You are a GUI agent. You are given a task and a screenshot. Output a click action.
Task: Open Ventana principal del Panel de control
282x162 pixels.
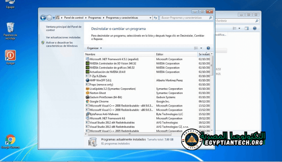[x=63, y=28]
